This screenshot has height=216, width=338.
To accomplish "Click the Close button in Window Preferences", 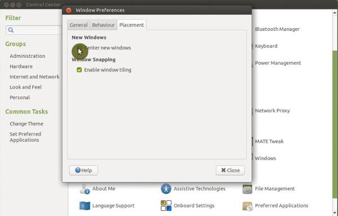I will pyautogui.click(x=230, y=170).
